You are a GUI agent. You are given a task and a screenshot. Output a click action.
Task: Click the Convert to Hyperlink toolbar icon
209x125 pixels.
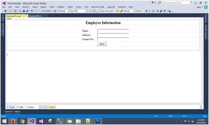170,11
